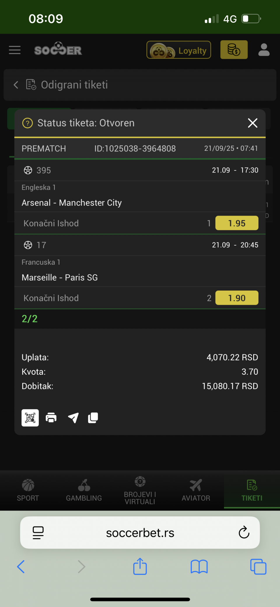Copy the ticket
The height and width of the screenshot is (607, 280).
tap(93, 418)
